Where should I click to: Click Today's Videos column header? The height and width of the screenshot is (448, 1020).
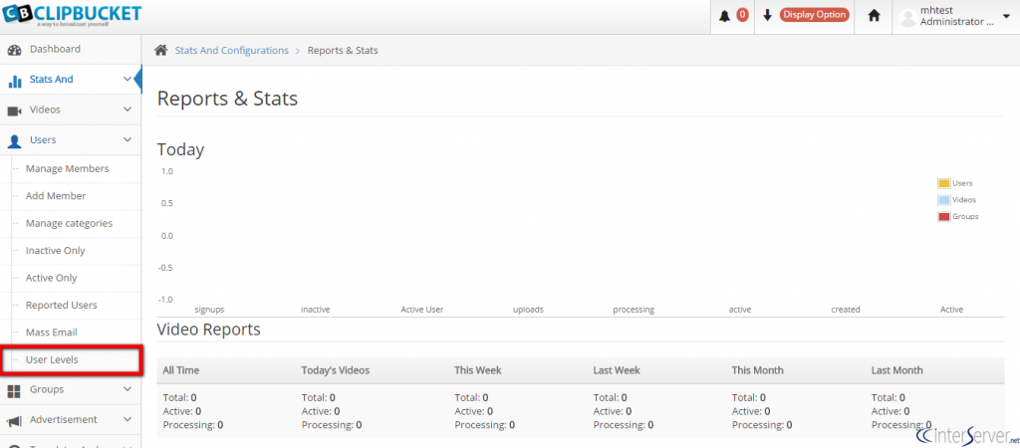pos(335,370)
